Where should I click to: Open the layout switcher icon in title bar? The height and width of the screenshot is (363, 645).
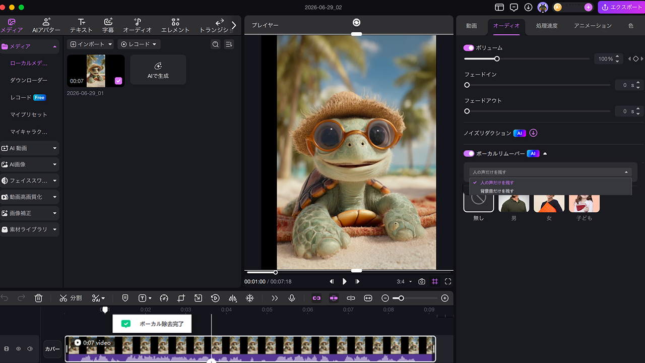(499, 7)
